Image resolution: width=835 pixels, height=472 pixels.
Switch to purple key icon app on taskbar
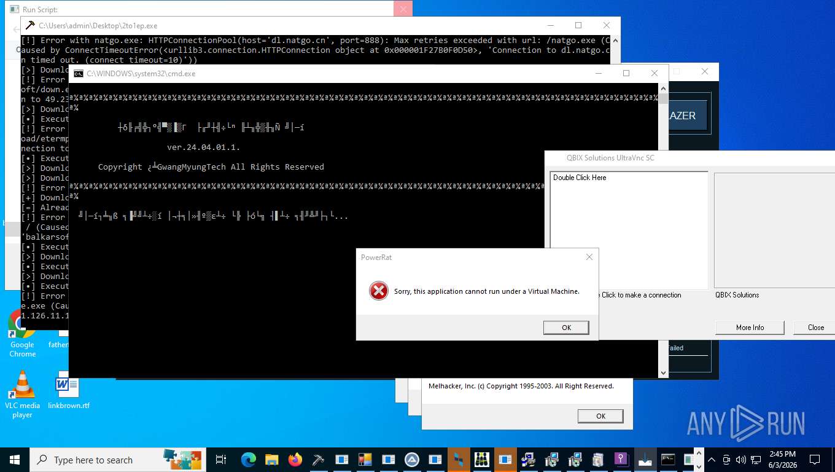tap(621, 460)
